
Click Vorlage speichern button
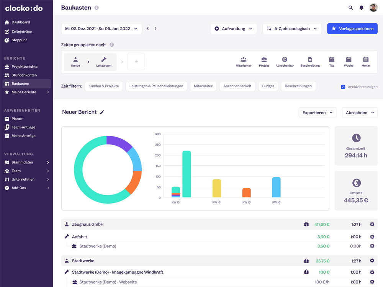pos(352,29)
